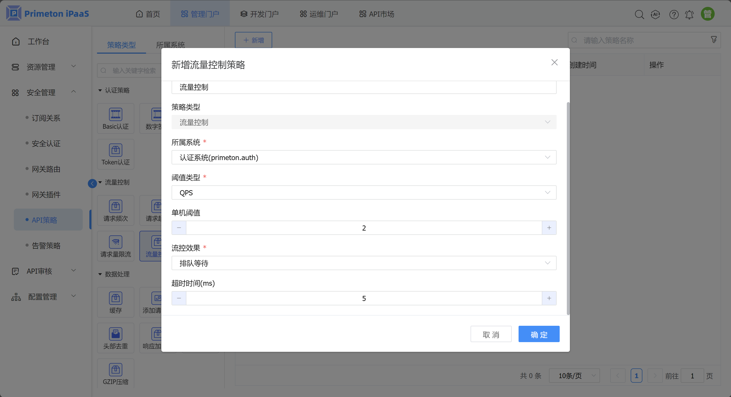Click the 取消 cancel button
The width and height of the screenshot is (731, 397).
(x=491, y=334)
